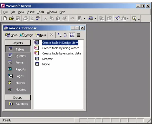Click the Cut scissors icon
154x125 pixels.
(45, 18)
